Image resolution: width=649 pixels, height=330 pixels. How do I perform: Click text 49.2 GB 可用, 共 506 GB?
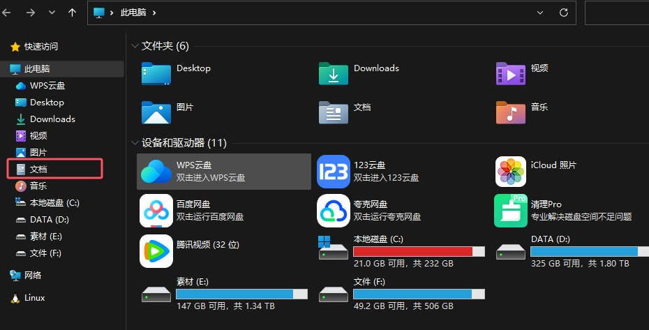[403, 306]
